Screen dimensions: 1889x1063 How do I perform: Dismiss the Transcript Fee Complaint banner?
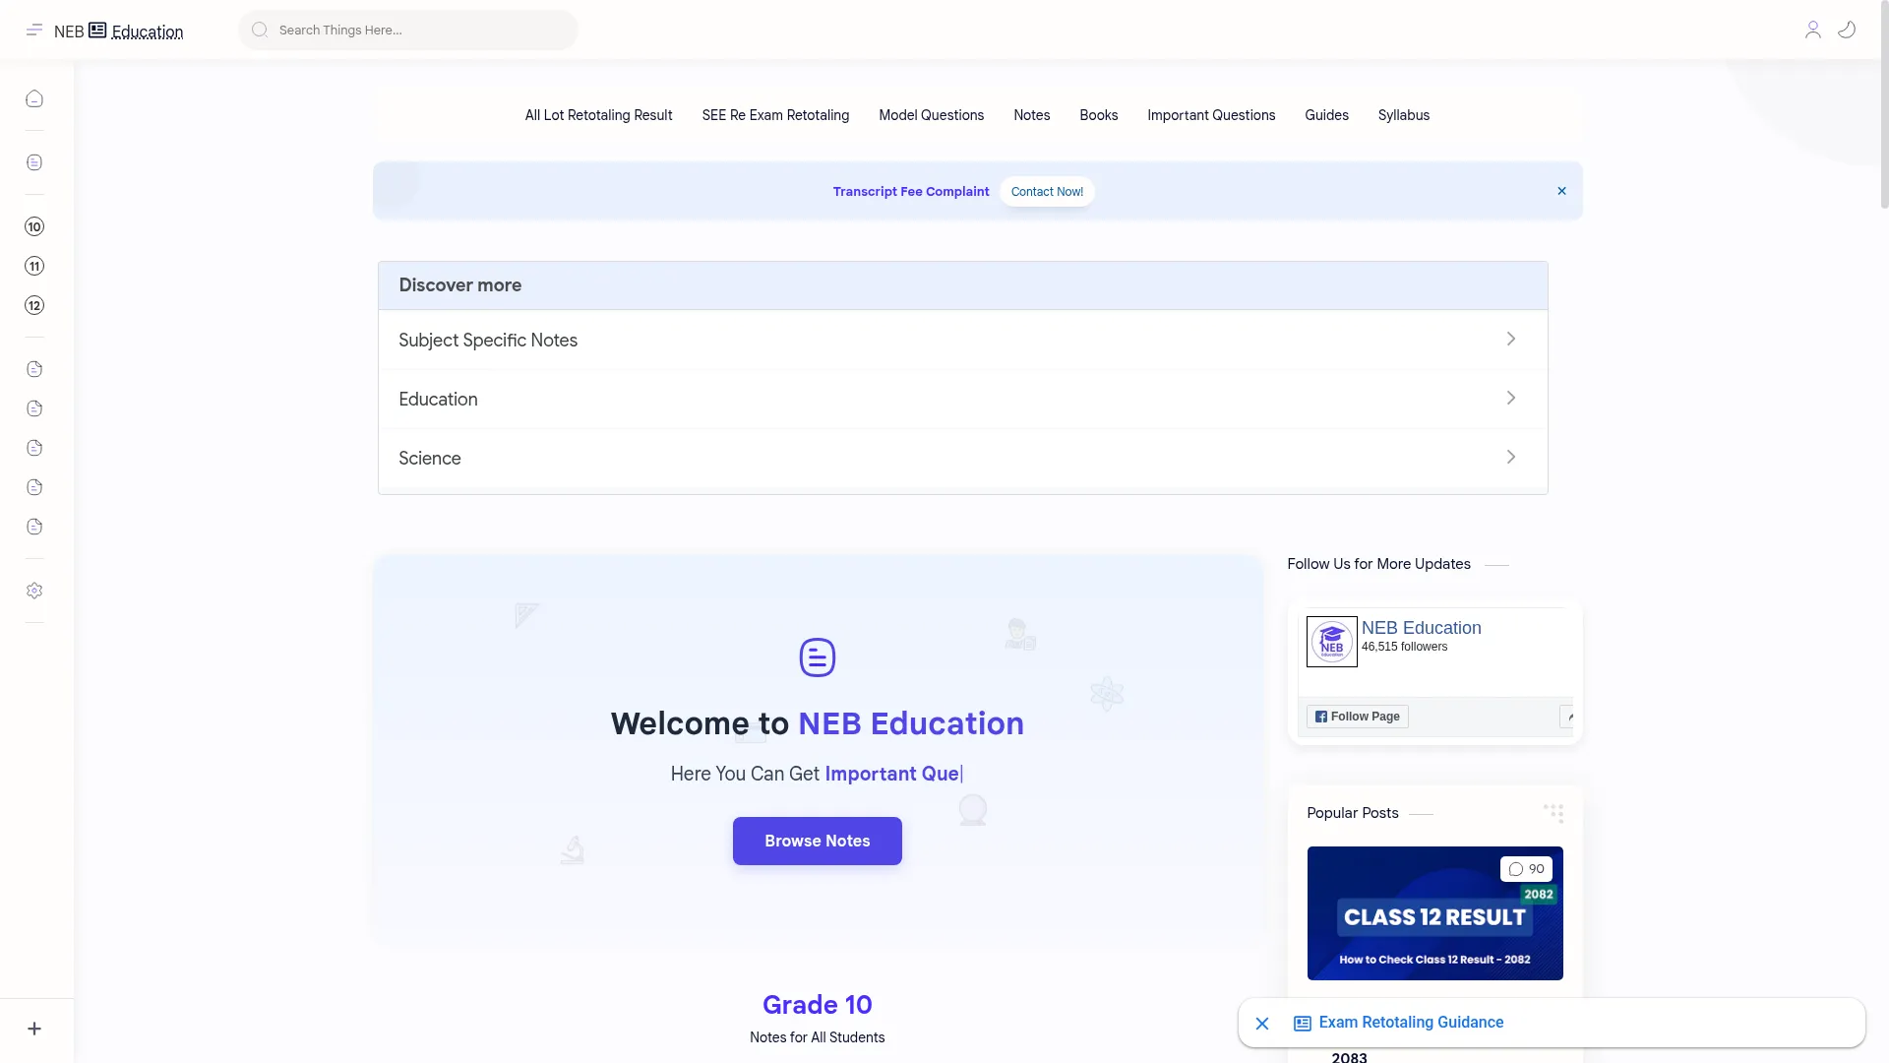click(x=1561, y=191)
